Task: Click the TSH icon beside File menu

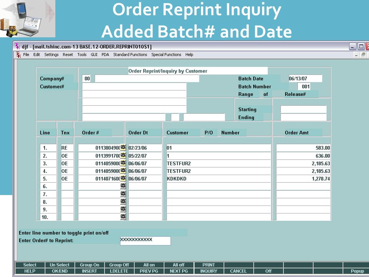Action: [x=18, y=55]
